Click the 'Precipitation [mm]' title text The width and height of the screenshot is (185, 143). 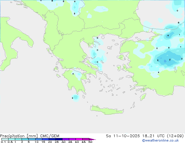(19, 136)
